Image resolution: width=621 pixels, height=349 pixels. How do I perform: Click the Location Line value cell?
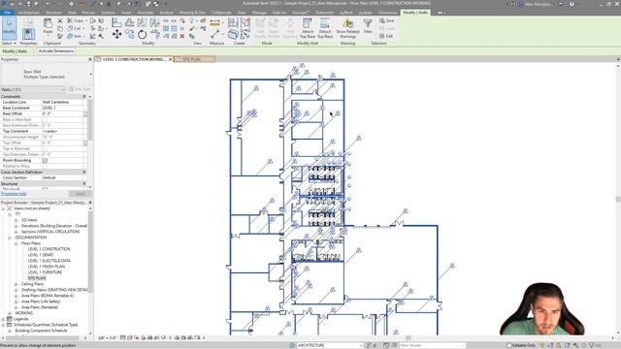(62, 102)
